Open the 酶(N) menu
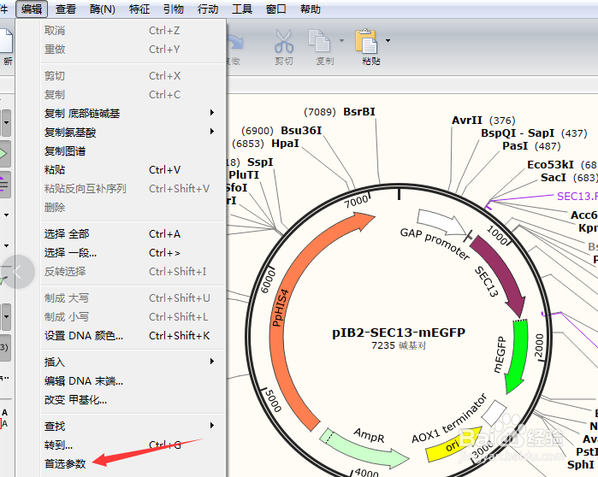 [102, 9]
